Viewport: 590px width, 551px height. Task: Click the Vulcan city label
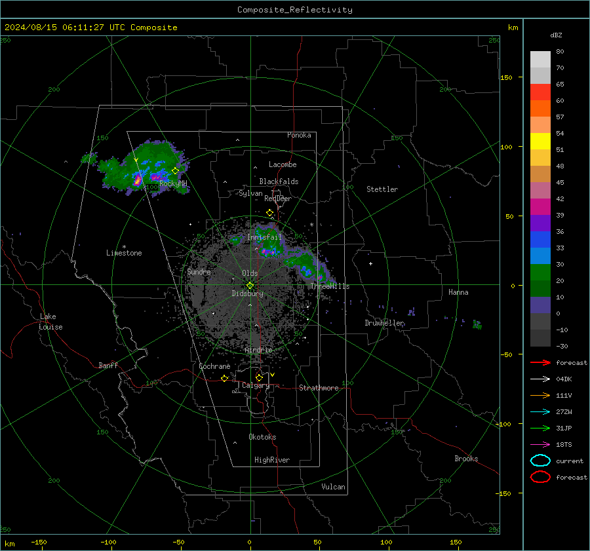point(333,487)
